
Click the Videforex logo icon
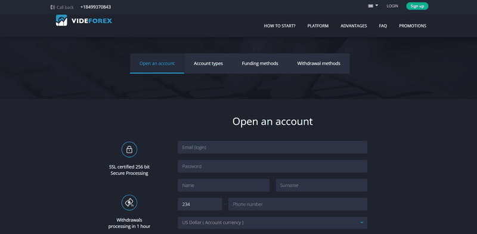point(61,20)
